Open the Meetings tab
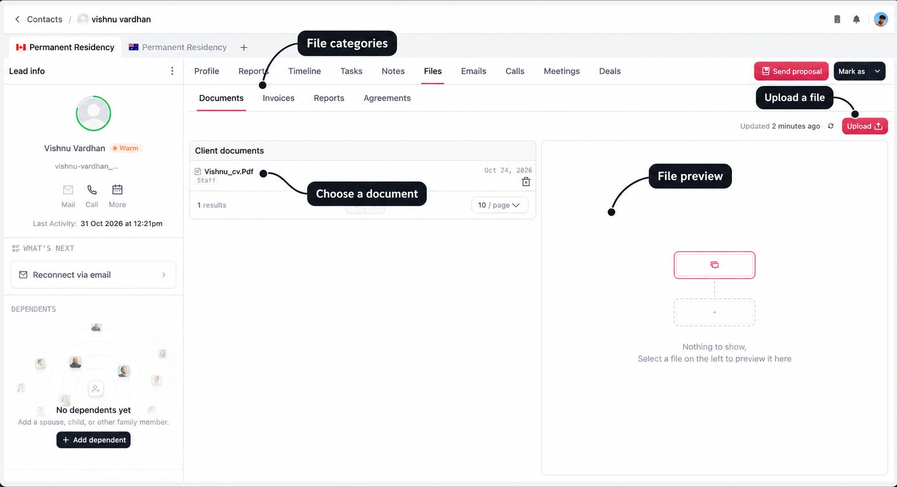The width and height of the screenshot is (897, 487). click(562, 71)
